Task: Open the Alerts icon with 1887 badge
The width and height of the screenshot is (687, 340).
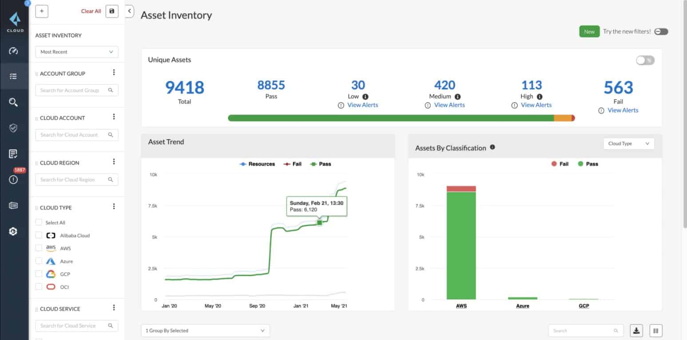Action: [13, 180]
